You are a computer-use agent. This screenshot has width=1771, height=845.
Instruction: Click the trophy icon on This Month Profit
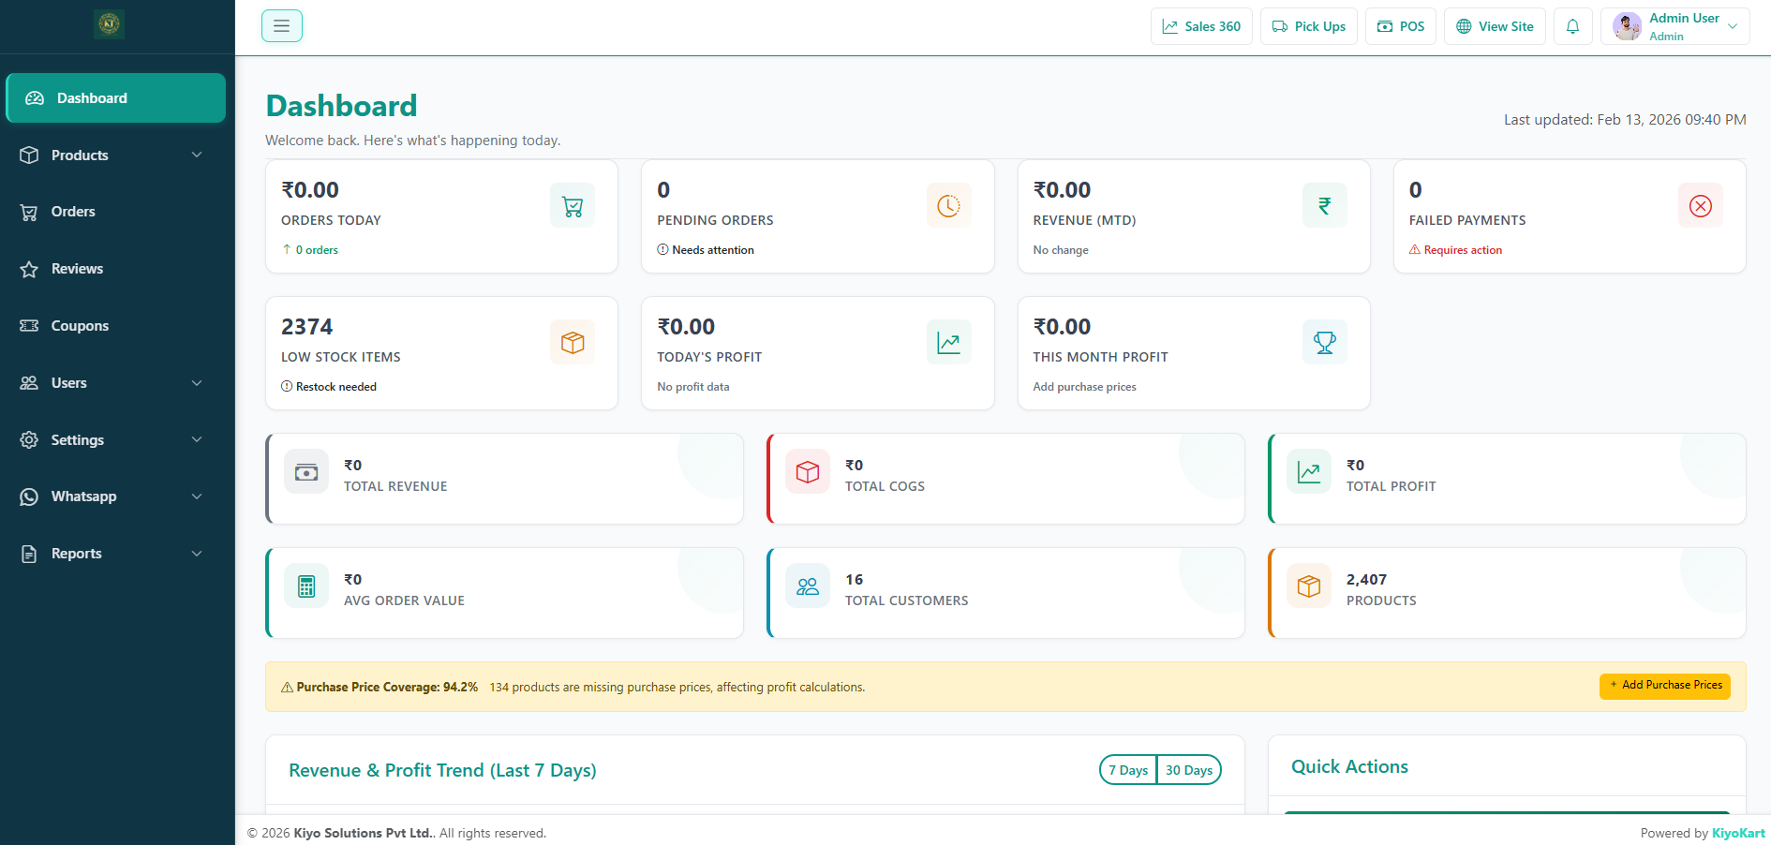(x=1324, y=343)
